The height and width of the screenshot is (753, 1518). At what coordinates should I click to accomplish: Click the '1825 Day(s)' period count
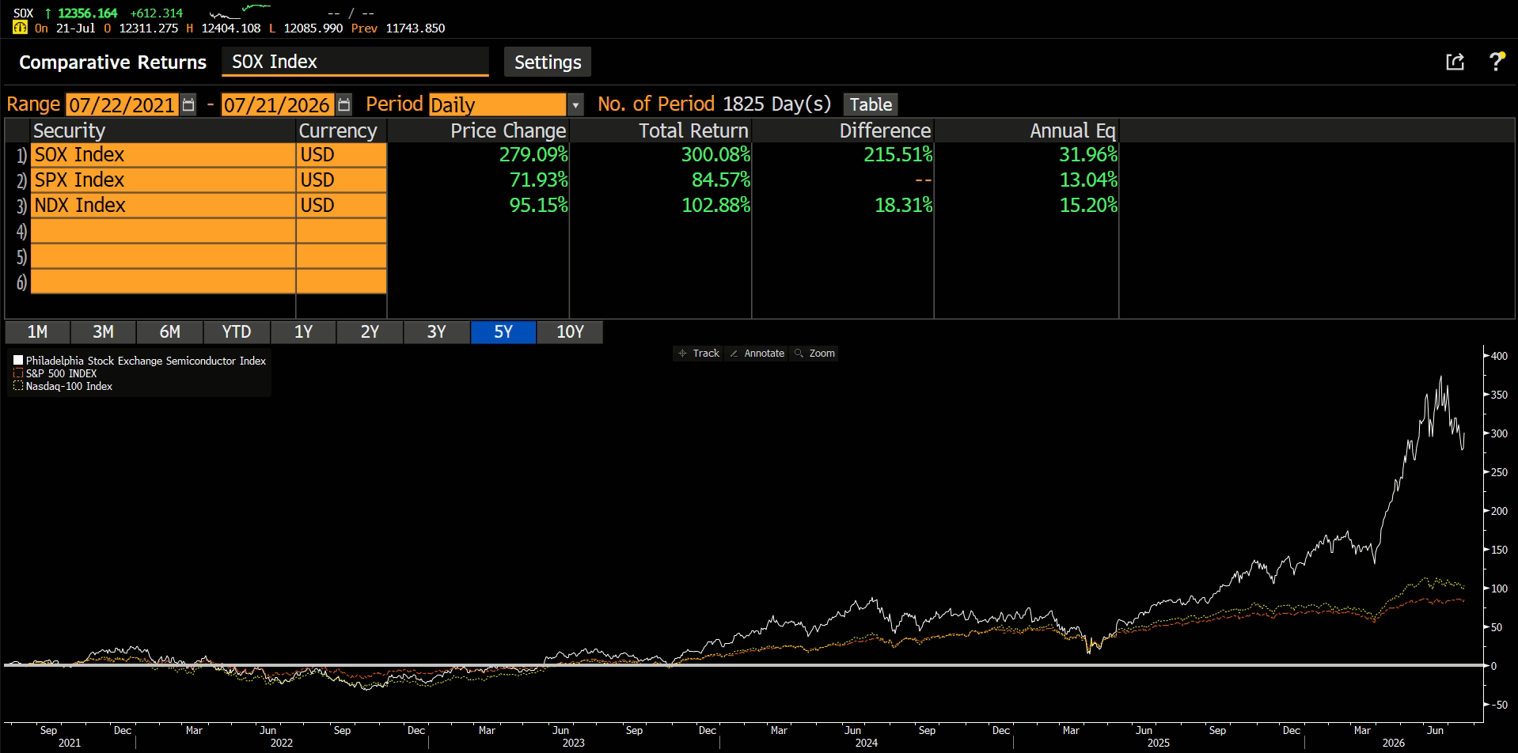click(776, 104)
